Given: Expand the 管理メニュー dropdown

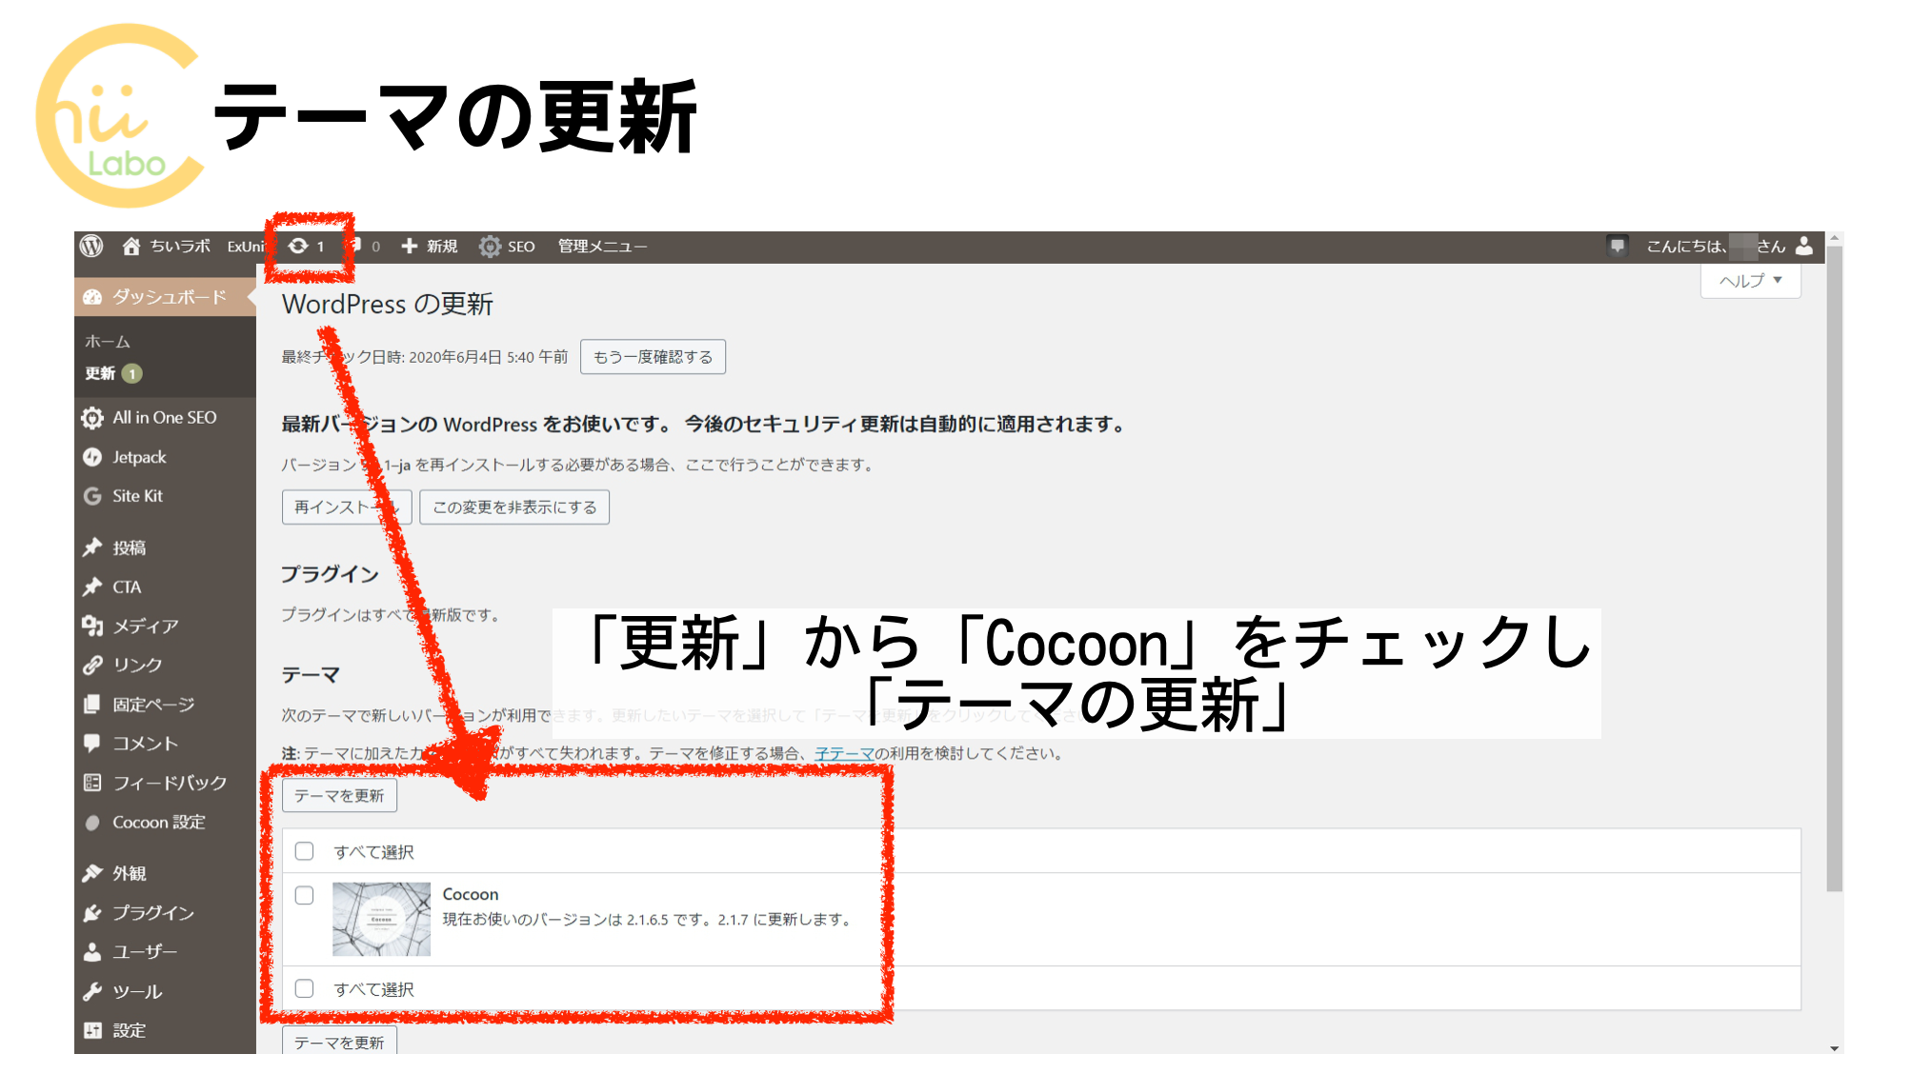Looking at the screenshot, I should [601, 246].
